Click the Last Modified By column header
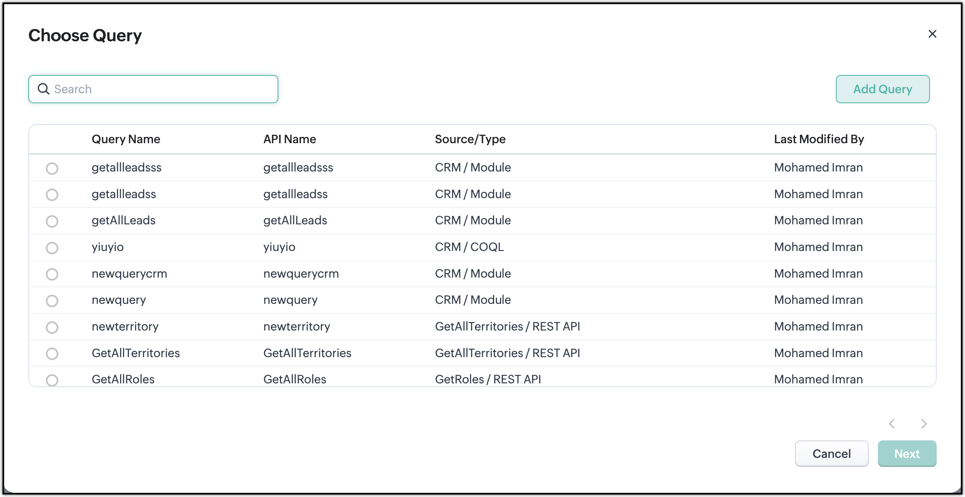Viewport: 965px width, 497px height. click(819, 139)
